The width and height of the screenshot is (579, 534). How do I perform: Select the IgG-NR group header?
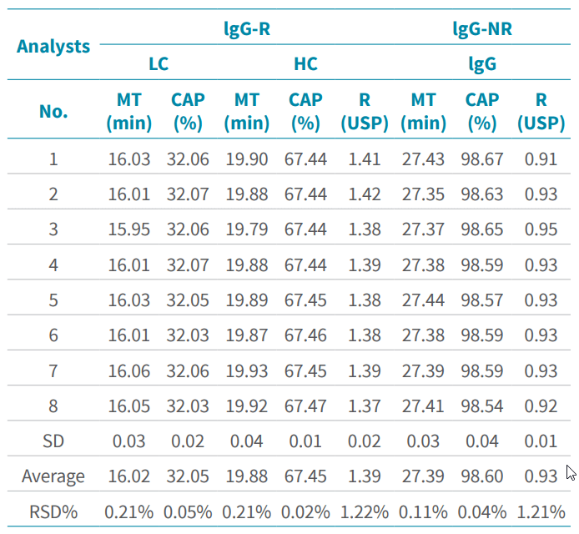(481, 30)
